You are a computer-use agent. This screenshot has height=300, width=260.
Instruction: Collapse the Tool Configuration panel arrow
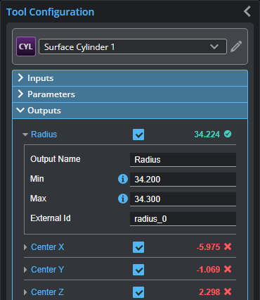tap(247, 11)
